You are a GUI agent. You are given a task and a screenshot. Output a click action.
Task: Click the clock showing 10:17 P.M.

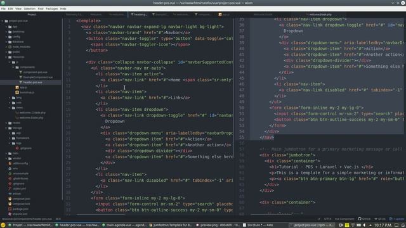[x=383, y=225]
